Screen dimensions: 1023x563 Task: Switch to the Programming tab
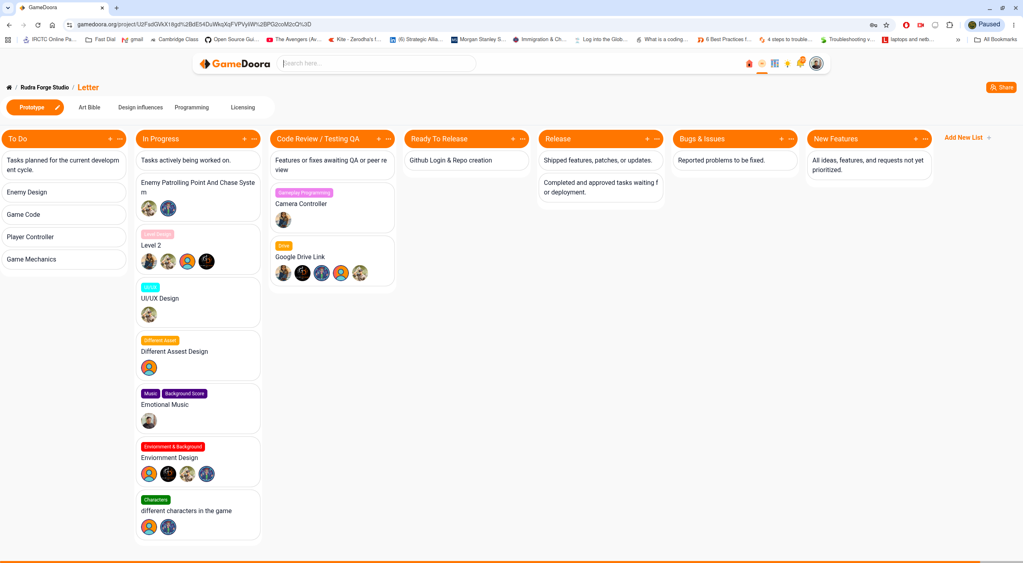(192, 107)
